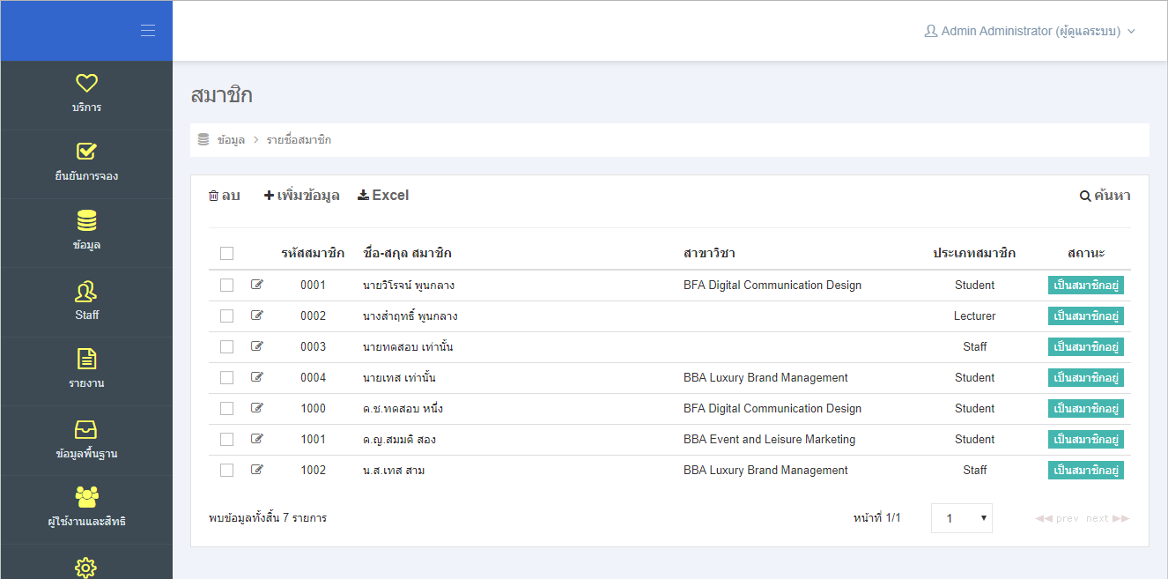Export the list with the Excel button
Image resolution: width=1168 pixels, height=579 pixels.
click(383, 196)
